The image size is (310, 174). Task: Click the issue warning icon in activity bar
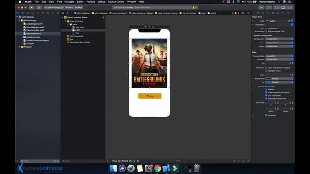(194, 8)
